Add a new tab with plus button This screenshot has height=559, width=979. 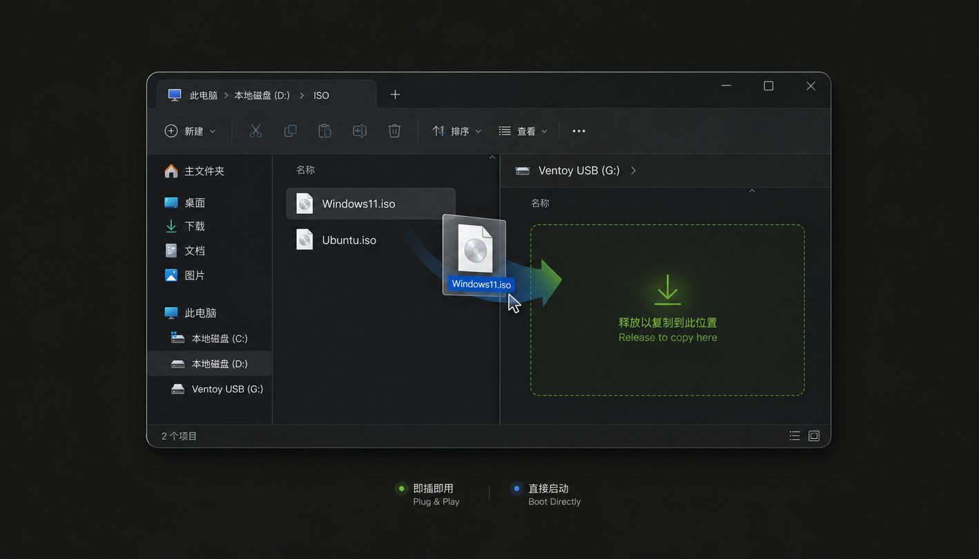(395, 95)
